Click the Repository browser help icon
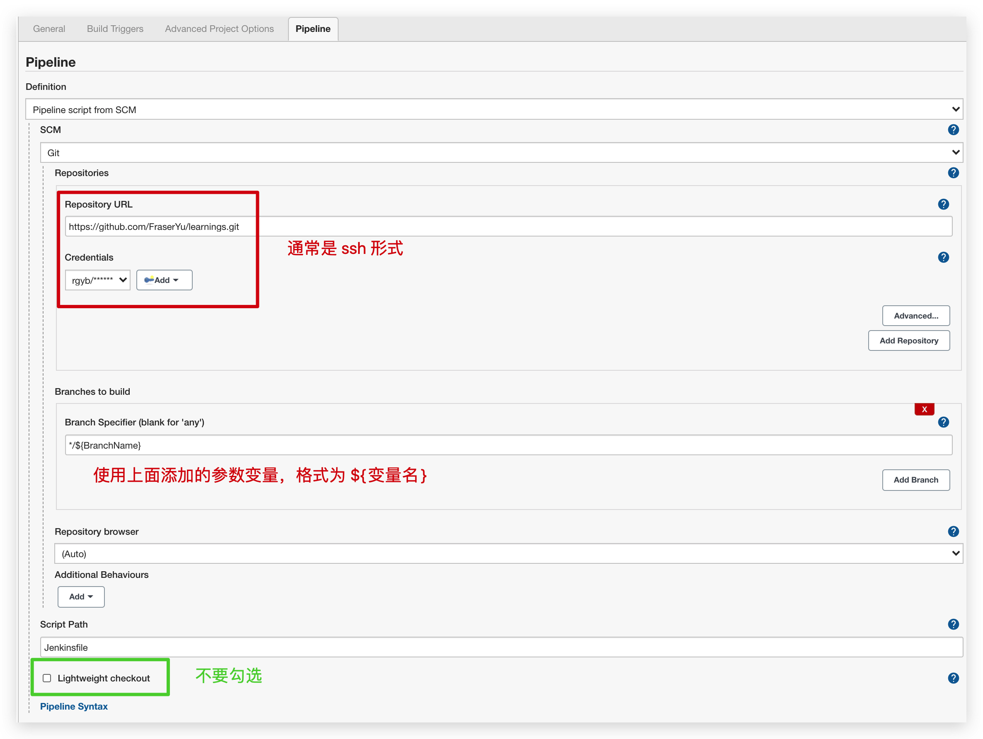Viewport: 983px width, 739px height. [x=947, y=531]
